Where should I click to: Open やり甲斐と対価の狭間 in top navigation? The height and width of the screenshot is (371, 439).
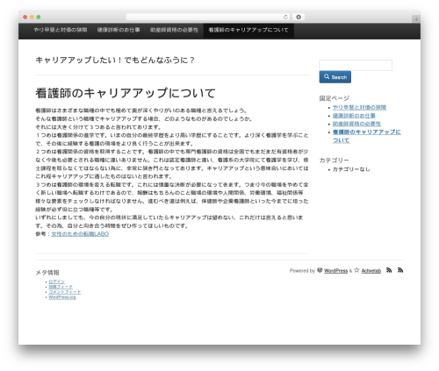61,30
